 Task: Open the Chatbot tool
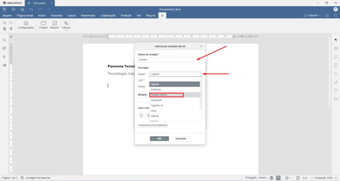[x=43, y=25]
